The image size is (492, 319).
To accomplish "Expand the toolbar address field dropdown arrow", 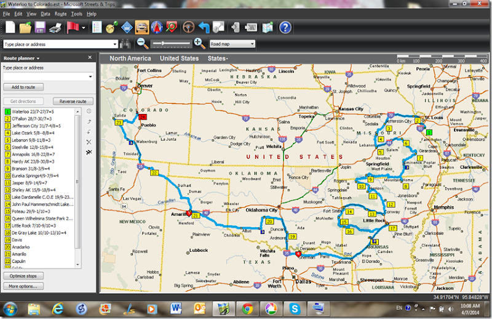I will (x=115, y=44).
